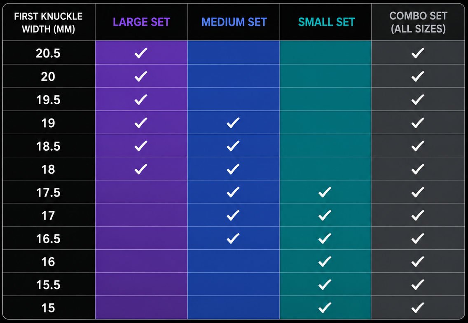Viewport: 468px width, 323px height.
Task: Click empty purple Large Set cell at 16
Action: coord(141,261)
